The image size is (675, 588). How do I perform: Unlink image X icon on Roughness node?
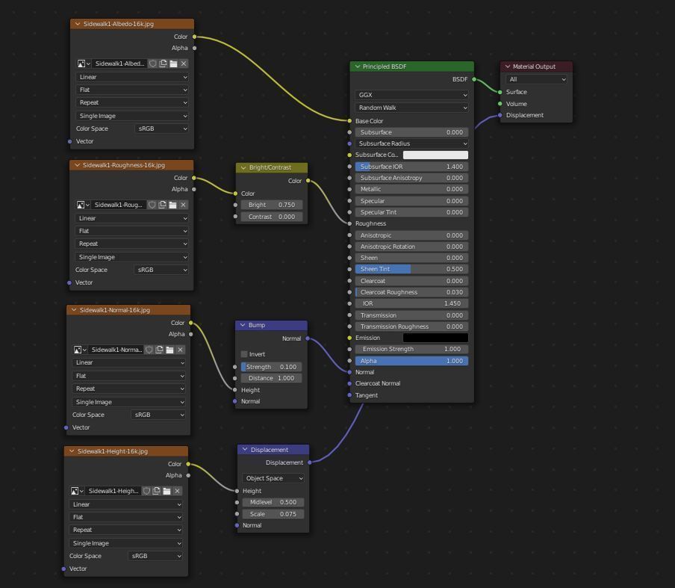pos(182,205)
